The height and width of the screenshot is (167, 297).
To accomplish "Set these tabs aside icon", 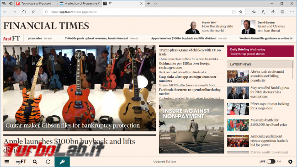I will 11,3.
